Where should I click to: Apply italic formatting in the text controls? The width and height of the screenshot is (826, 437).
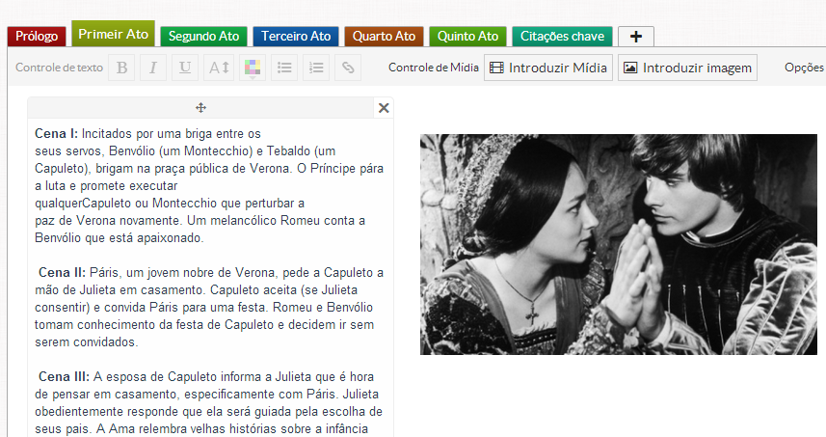coord(153,68)
